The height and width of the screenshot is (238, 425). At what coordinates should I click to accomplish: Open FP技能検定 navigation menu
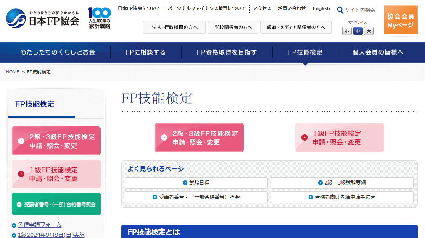(x=305, y=52)
